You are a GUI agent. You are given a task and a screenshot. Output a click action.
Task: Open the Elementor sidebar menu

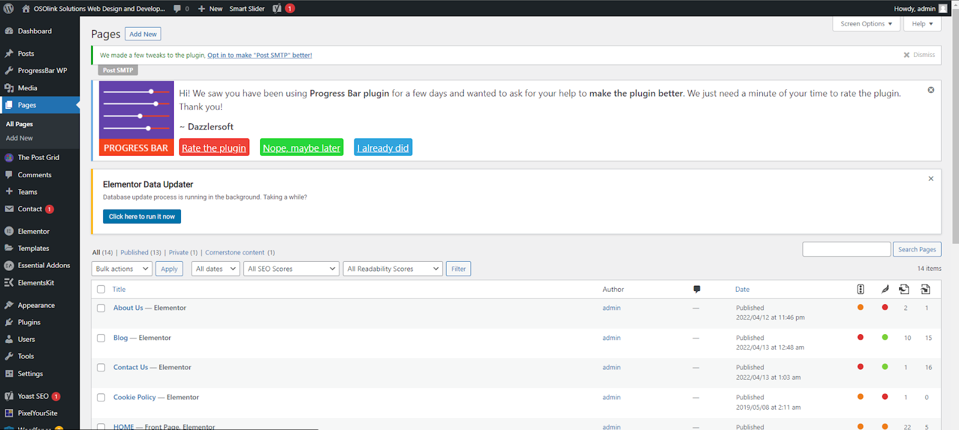(x=34, y=231)
